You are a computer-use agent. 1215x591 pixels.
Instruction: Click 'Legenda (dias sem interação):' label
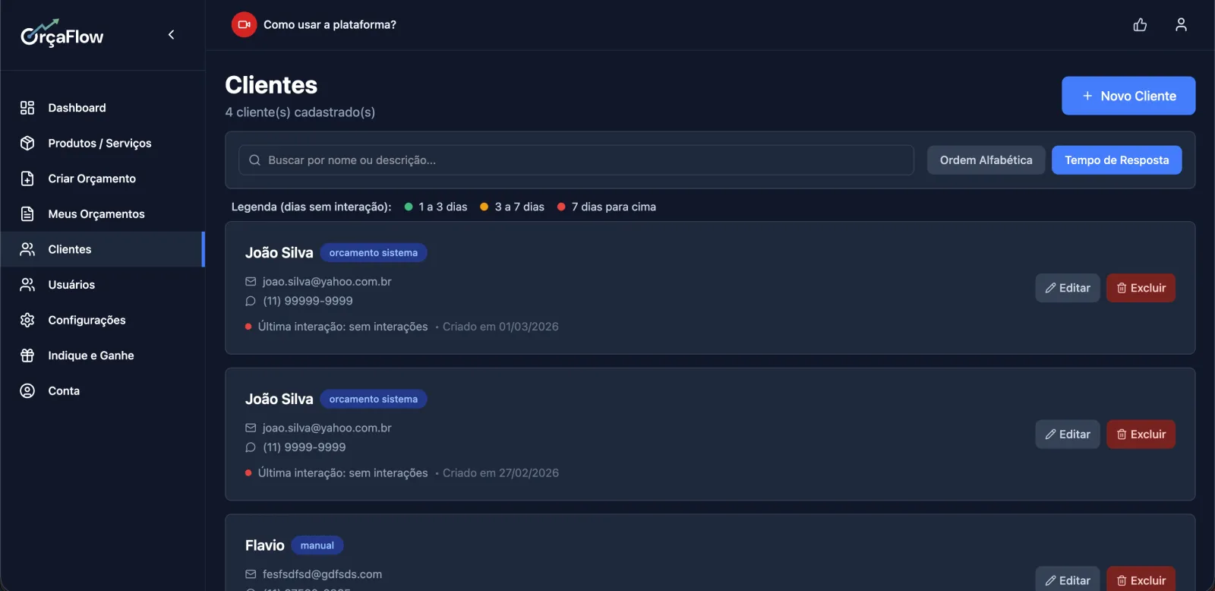click(311, 207)
